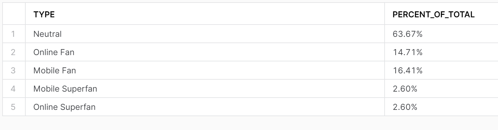
Task: Select row number 4
Action: tap(13, 89)
